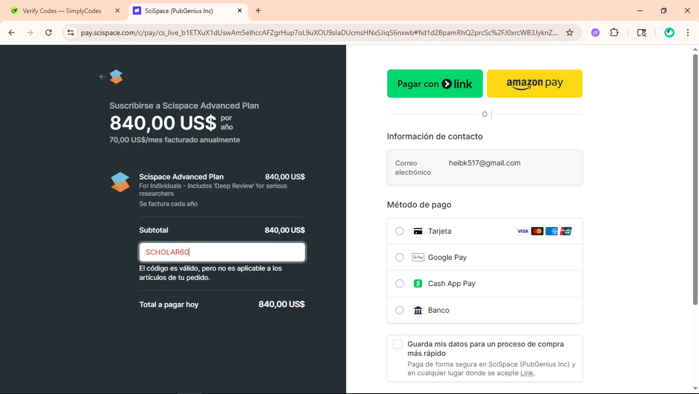Open the Extensions puzzle icon

click(614, 33)
